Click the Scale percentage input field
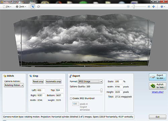Image resolution: width=168 pixels, height=121 pixels. coord(118,81)
